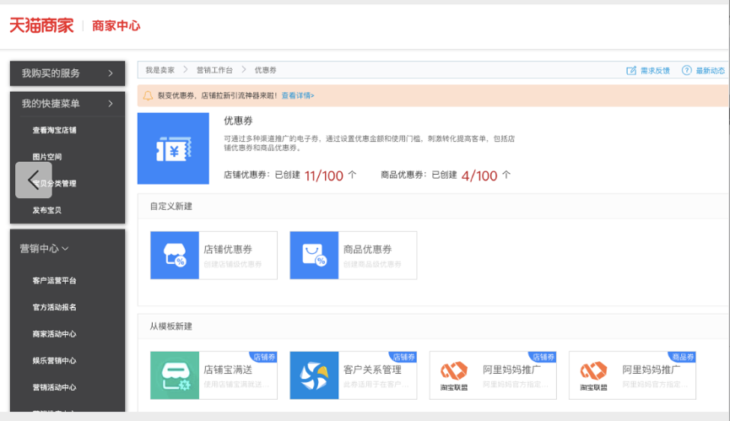The height and width of the screenshot is (421, 730).
Task: Collapse the 营销中心 dropdown arrow
Action: [x=65, y=248]
